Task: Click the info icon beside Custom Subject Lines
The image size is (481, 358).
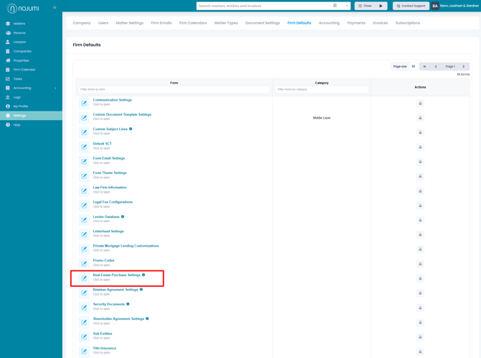Action: pos(131,129)
